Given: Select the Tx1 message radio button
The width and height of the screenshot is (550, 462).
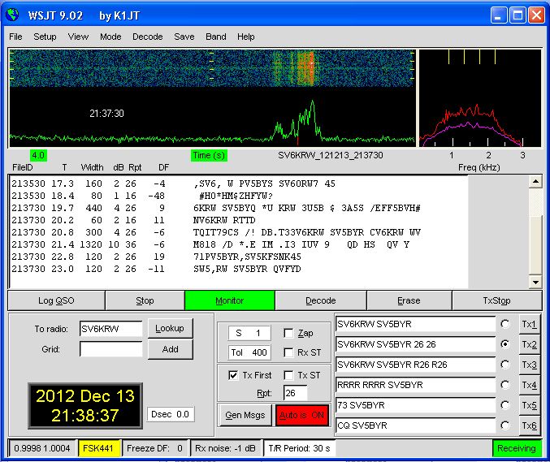Looking at the screenshot, I should point(505,324).
